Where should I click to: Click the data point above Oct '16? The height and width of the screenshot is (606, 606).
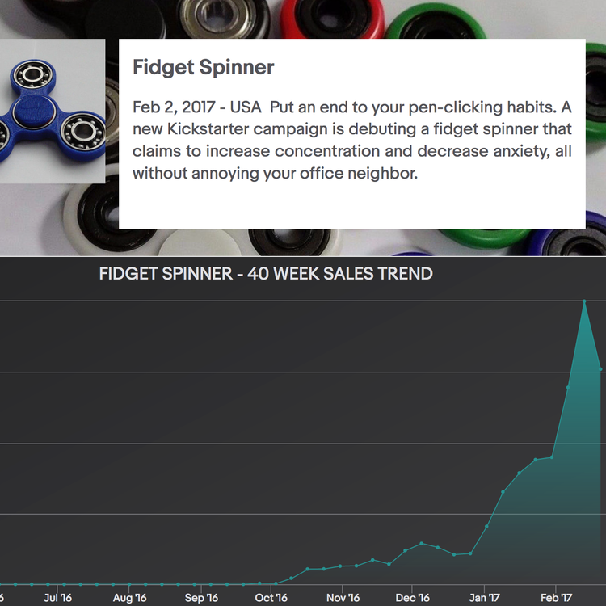(276, 583)
